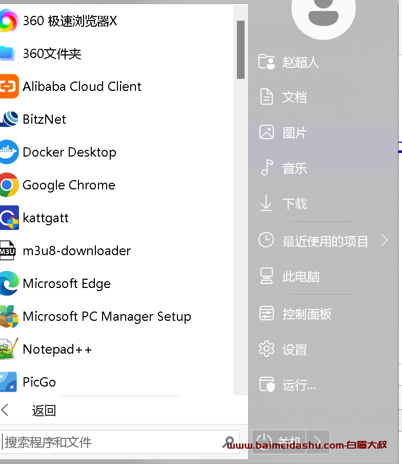The width and height of the screenshot is (402, 464).
Task: Click the user folder icon beside 赵超人
Action: click(x=267, y=62)
